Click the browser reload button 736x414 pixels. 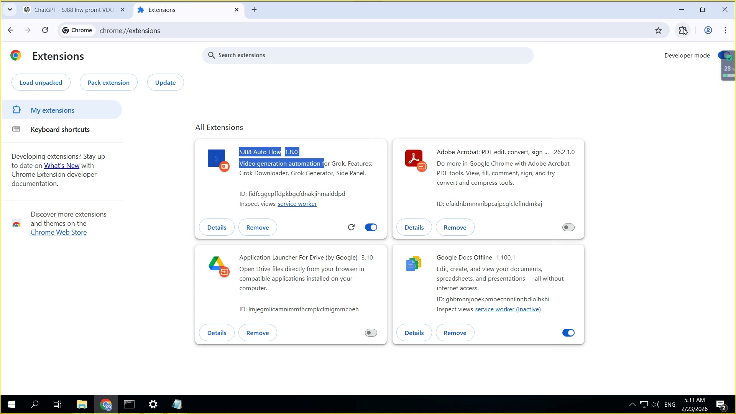[45, 30]
